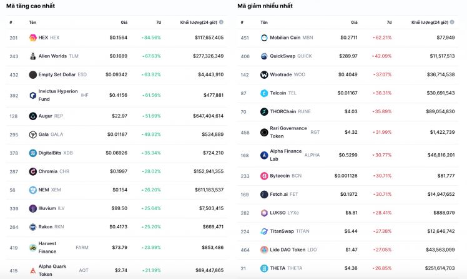Screen dimensions: 467x279
Task: Click volume info icon in gainers table
Action: (x=221, y=22)
